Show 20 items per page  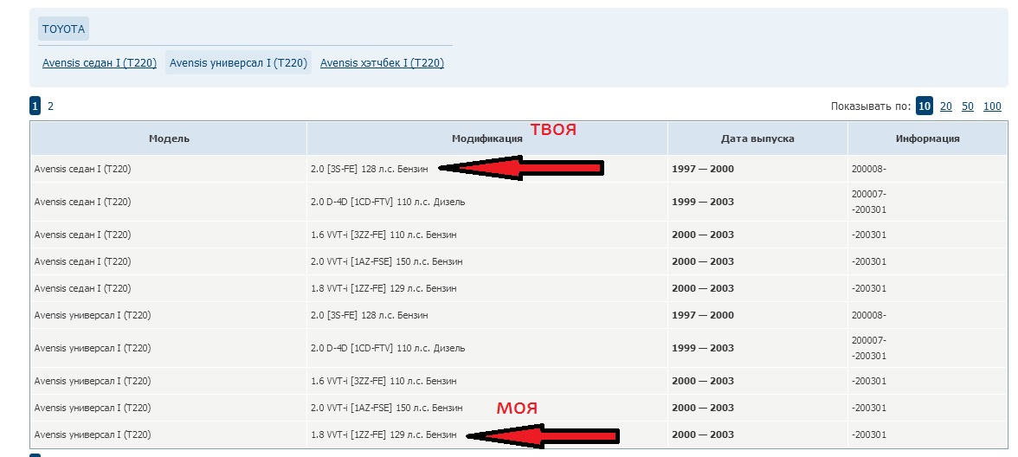[x=946, y=106]
